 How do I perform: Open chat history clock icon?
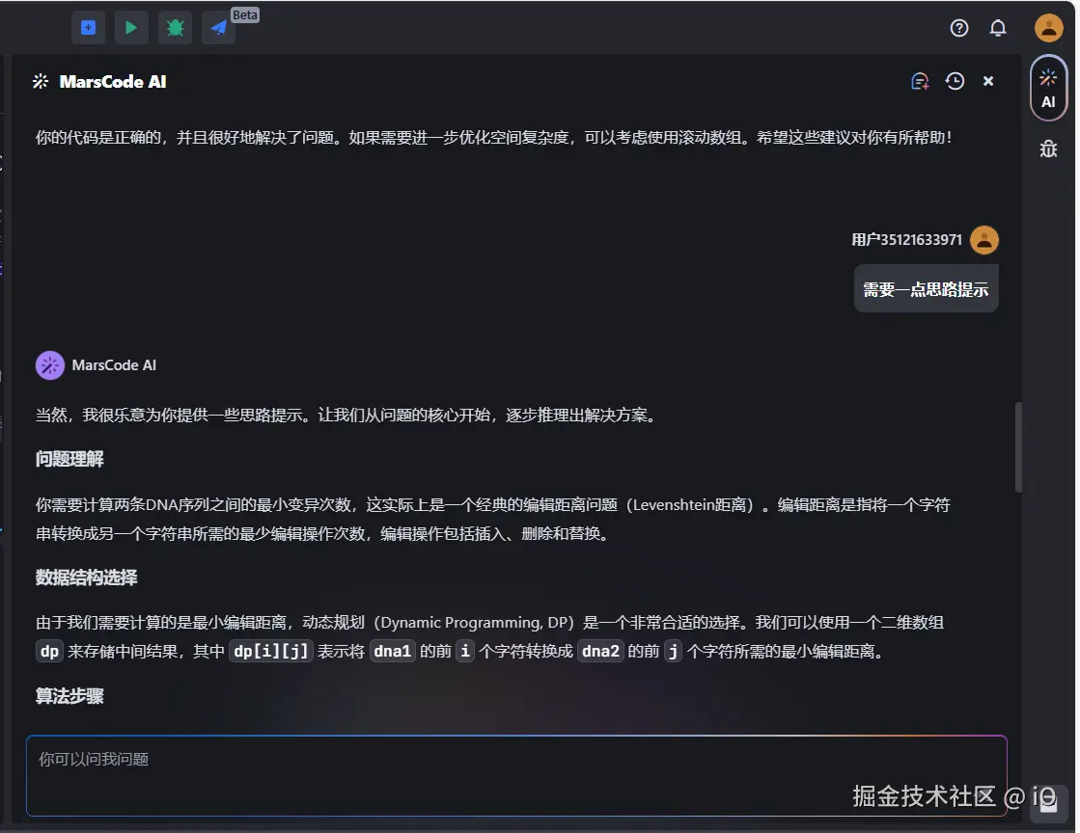point(955,81)
